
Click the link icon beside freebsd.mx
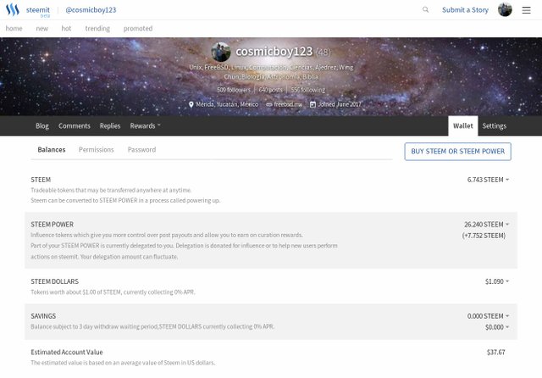269,104
